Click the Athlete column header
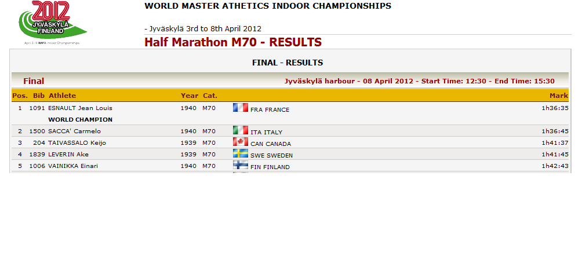582x278 pixels. [x=63, y=96]
